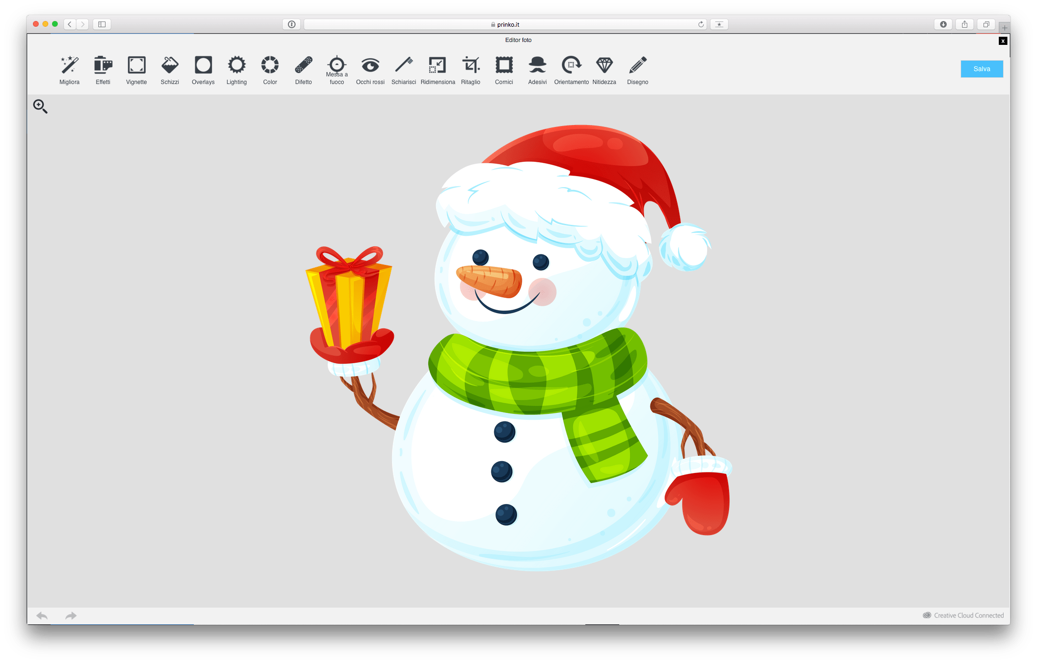The height and width of the screenshot is (663, 1037).
Task: Undo with the left arrow icon
Action: [42, 616]
